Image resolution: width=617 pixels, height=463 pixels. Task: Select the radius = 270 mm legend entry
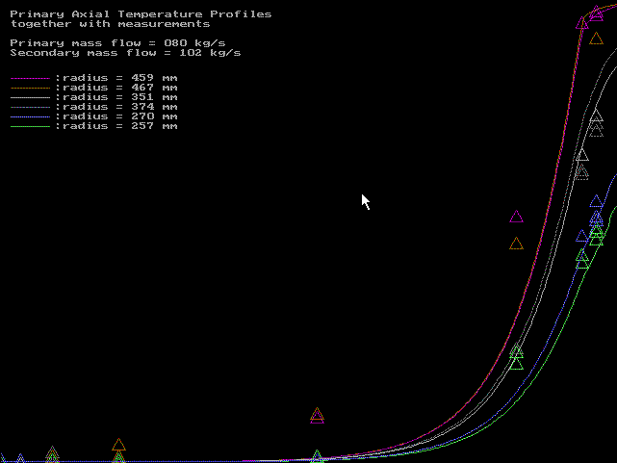point(116,116)
